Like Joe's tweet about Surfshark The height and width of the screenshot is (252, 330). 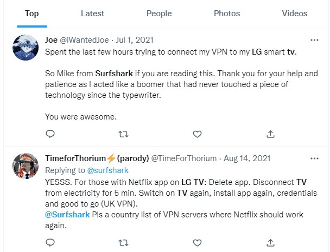198,134
